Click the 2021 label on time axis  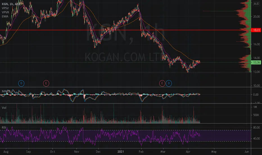pyautogui.click(x=121, y=152)
